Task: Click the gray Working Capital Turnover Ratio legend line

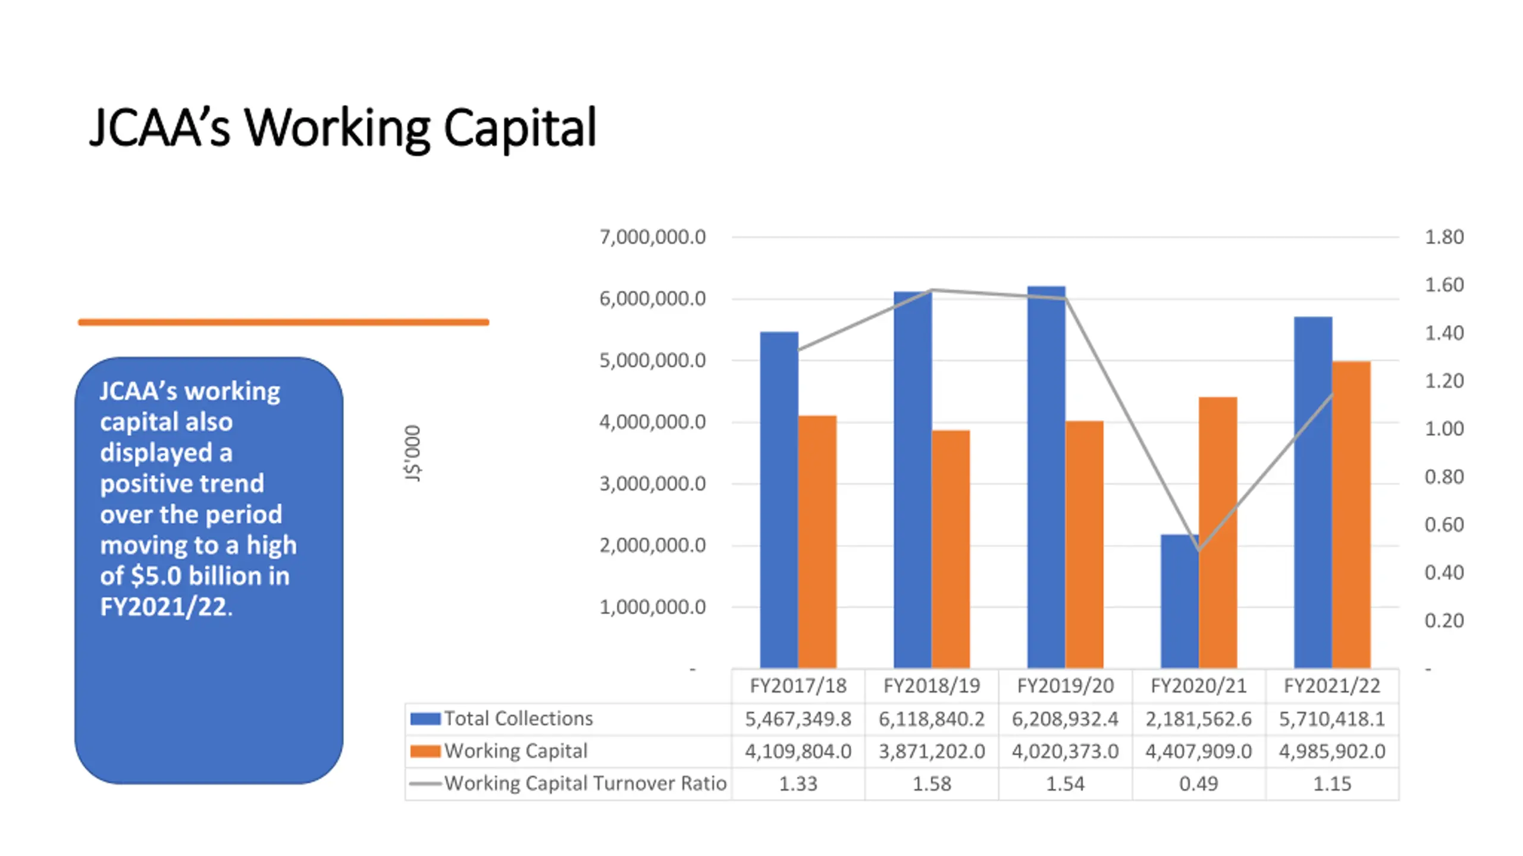Action: [425, 783]
